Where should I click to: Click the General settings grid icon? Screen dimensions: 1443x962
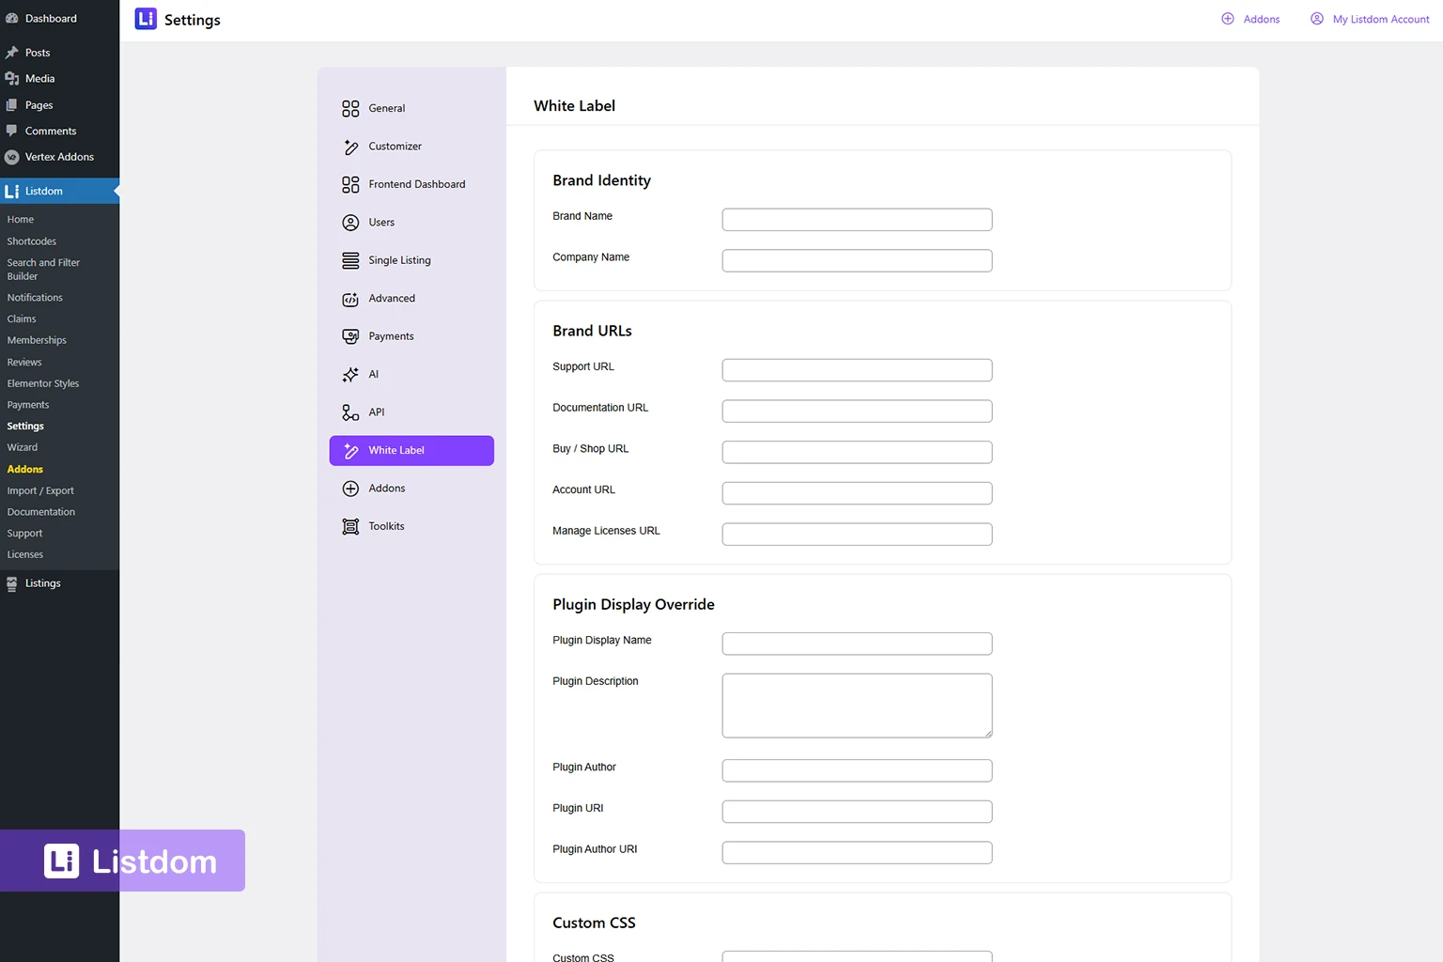coord(350,109)
